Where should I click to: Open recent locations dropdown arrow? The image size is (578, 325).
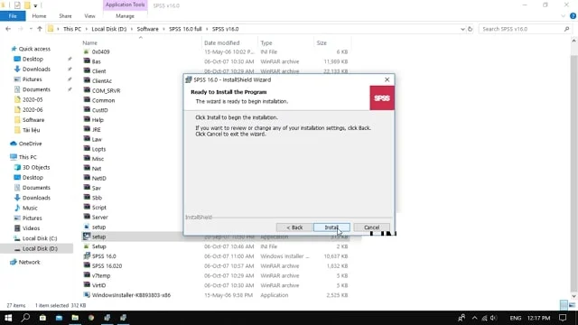coord(31,29)
